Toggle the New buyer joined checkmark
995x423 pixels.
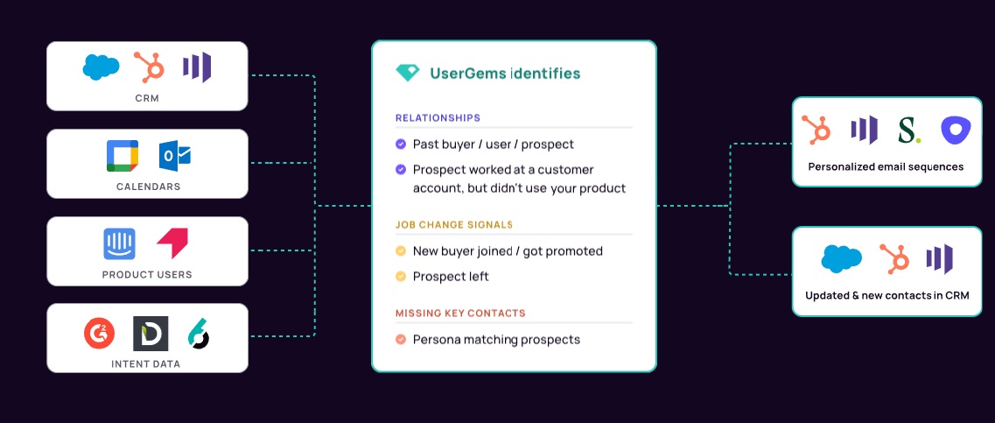pyautogui.click(x=401, y=250)
